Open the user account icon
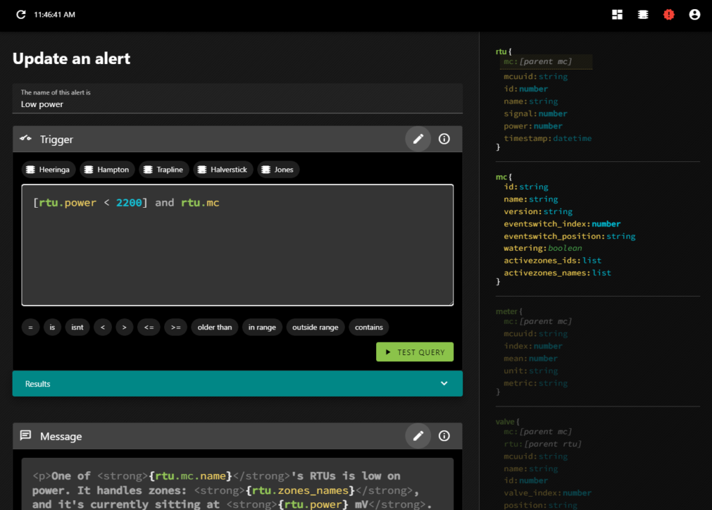712x510 pixels. coord(694,15)
